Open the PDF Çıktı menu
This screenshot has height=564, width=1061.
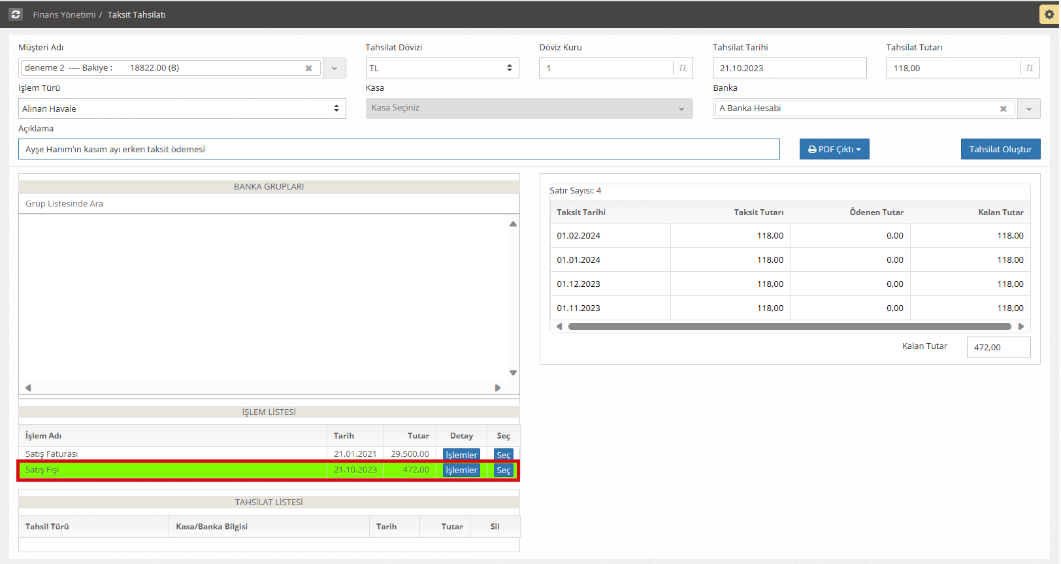click(x=834, y=149)
